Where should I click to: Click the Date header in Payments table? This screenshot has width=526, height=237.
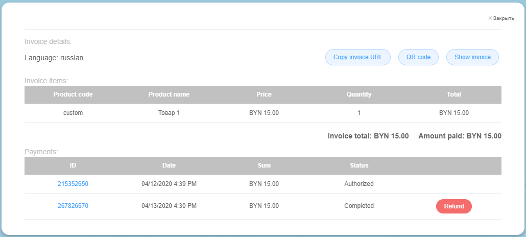169,165
